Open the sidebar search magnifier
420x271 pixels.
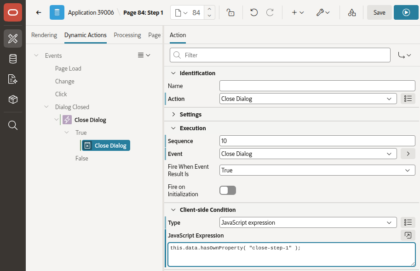point(13,125)
